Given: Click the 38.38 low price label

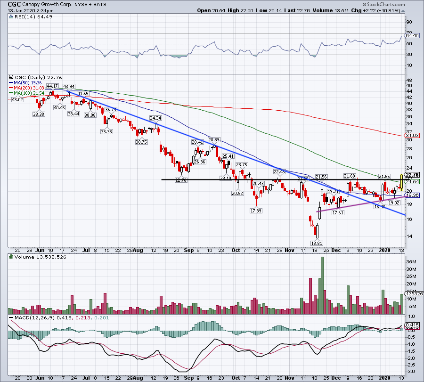Looking at the screenshot, I should [39, 114].
